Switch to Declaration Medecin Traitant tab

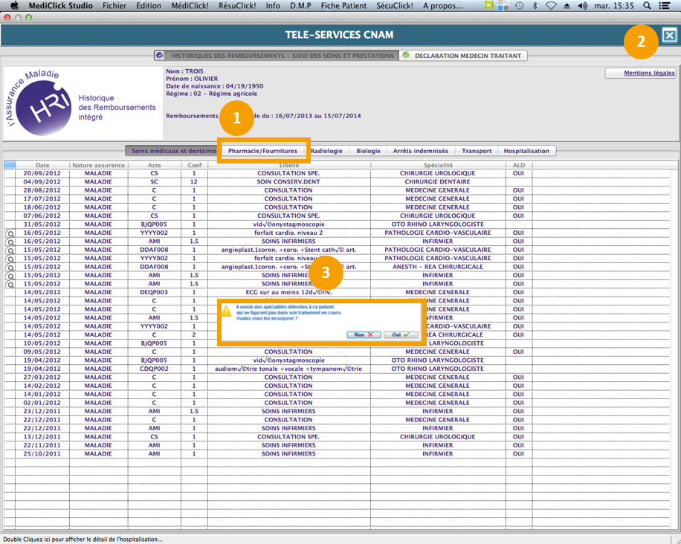[463, 56]
